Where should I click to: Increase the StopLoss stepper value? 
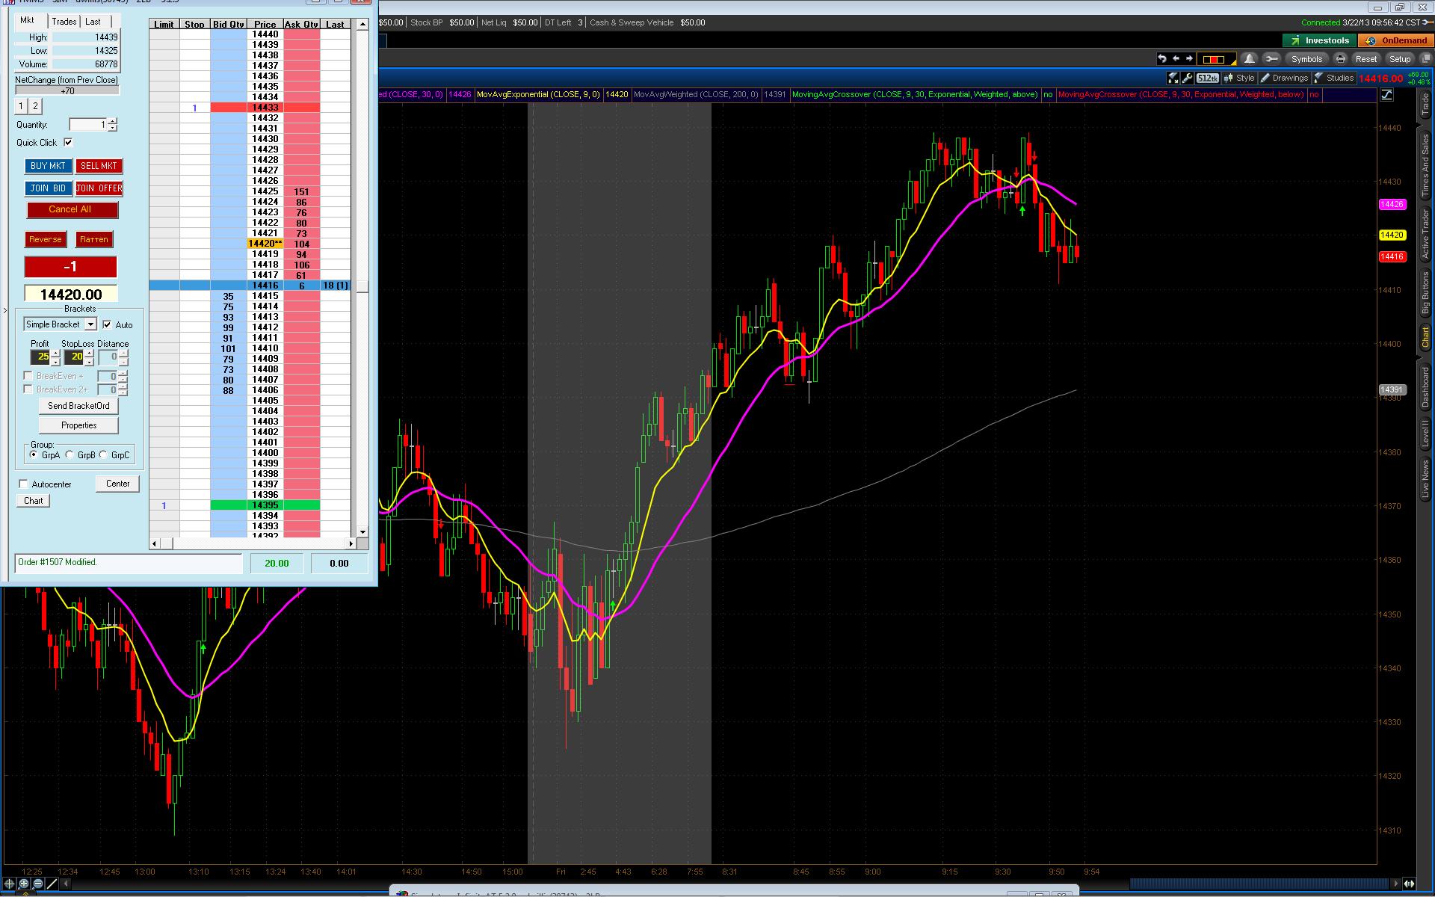pos(89,353)
